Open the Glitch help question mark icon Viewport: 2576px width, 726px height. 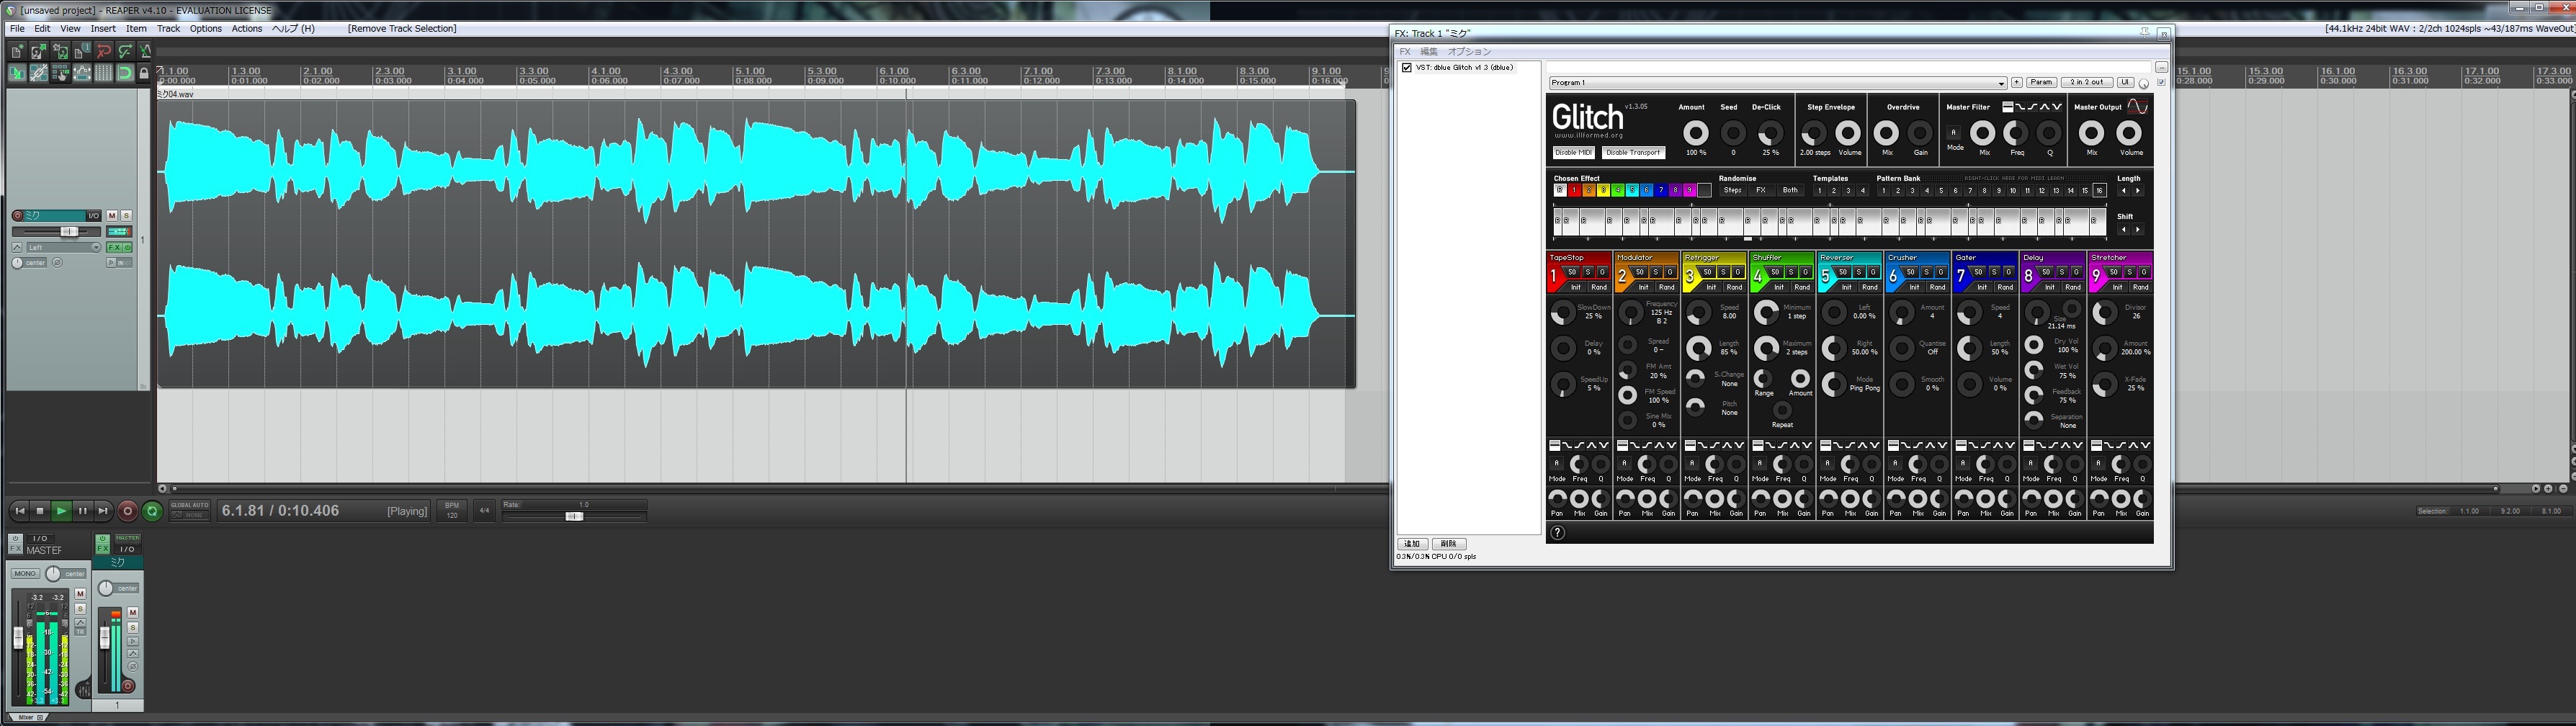click(x=1557, y=533)
